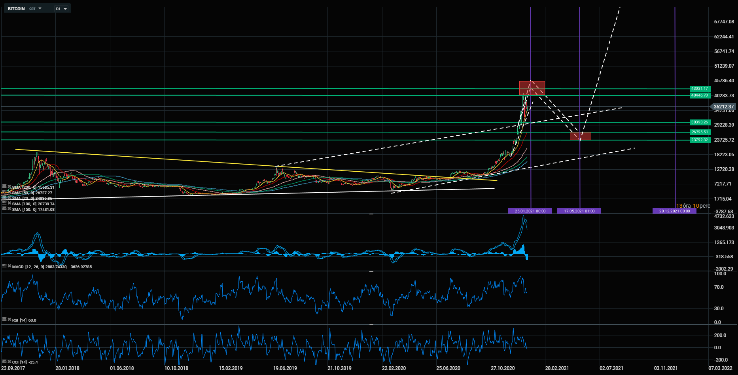738x375 pixels.
Task: Click the 20.12.2021 vertical line date marker
Action: pos(674,211)
